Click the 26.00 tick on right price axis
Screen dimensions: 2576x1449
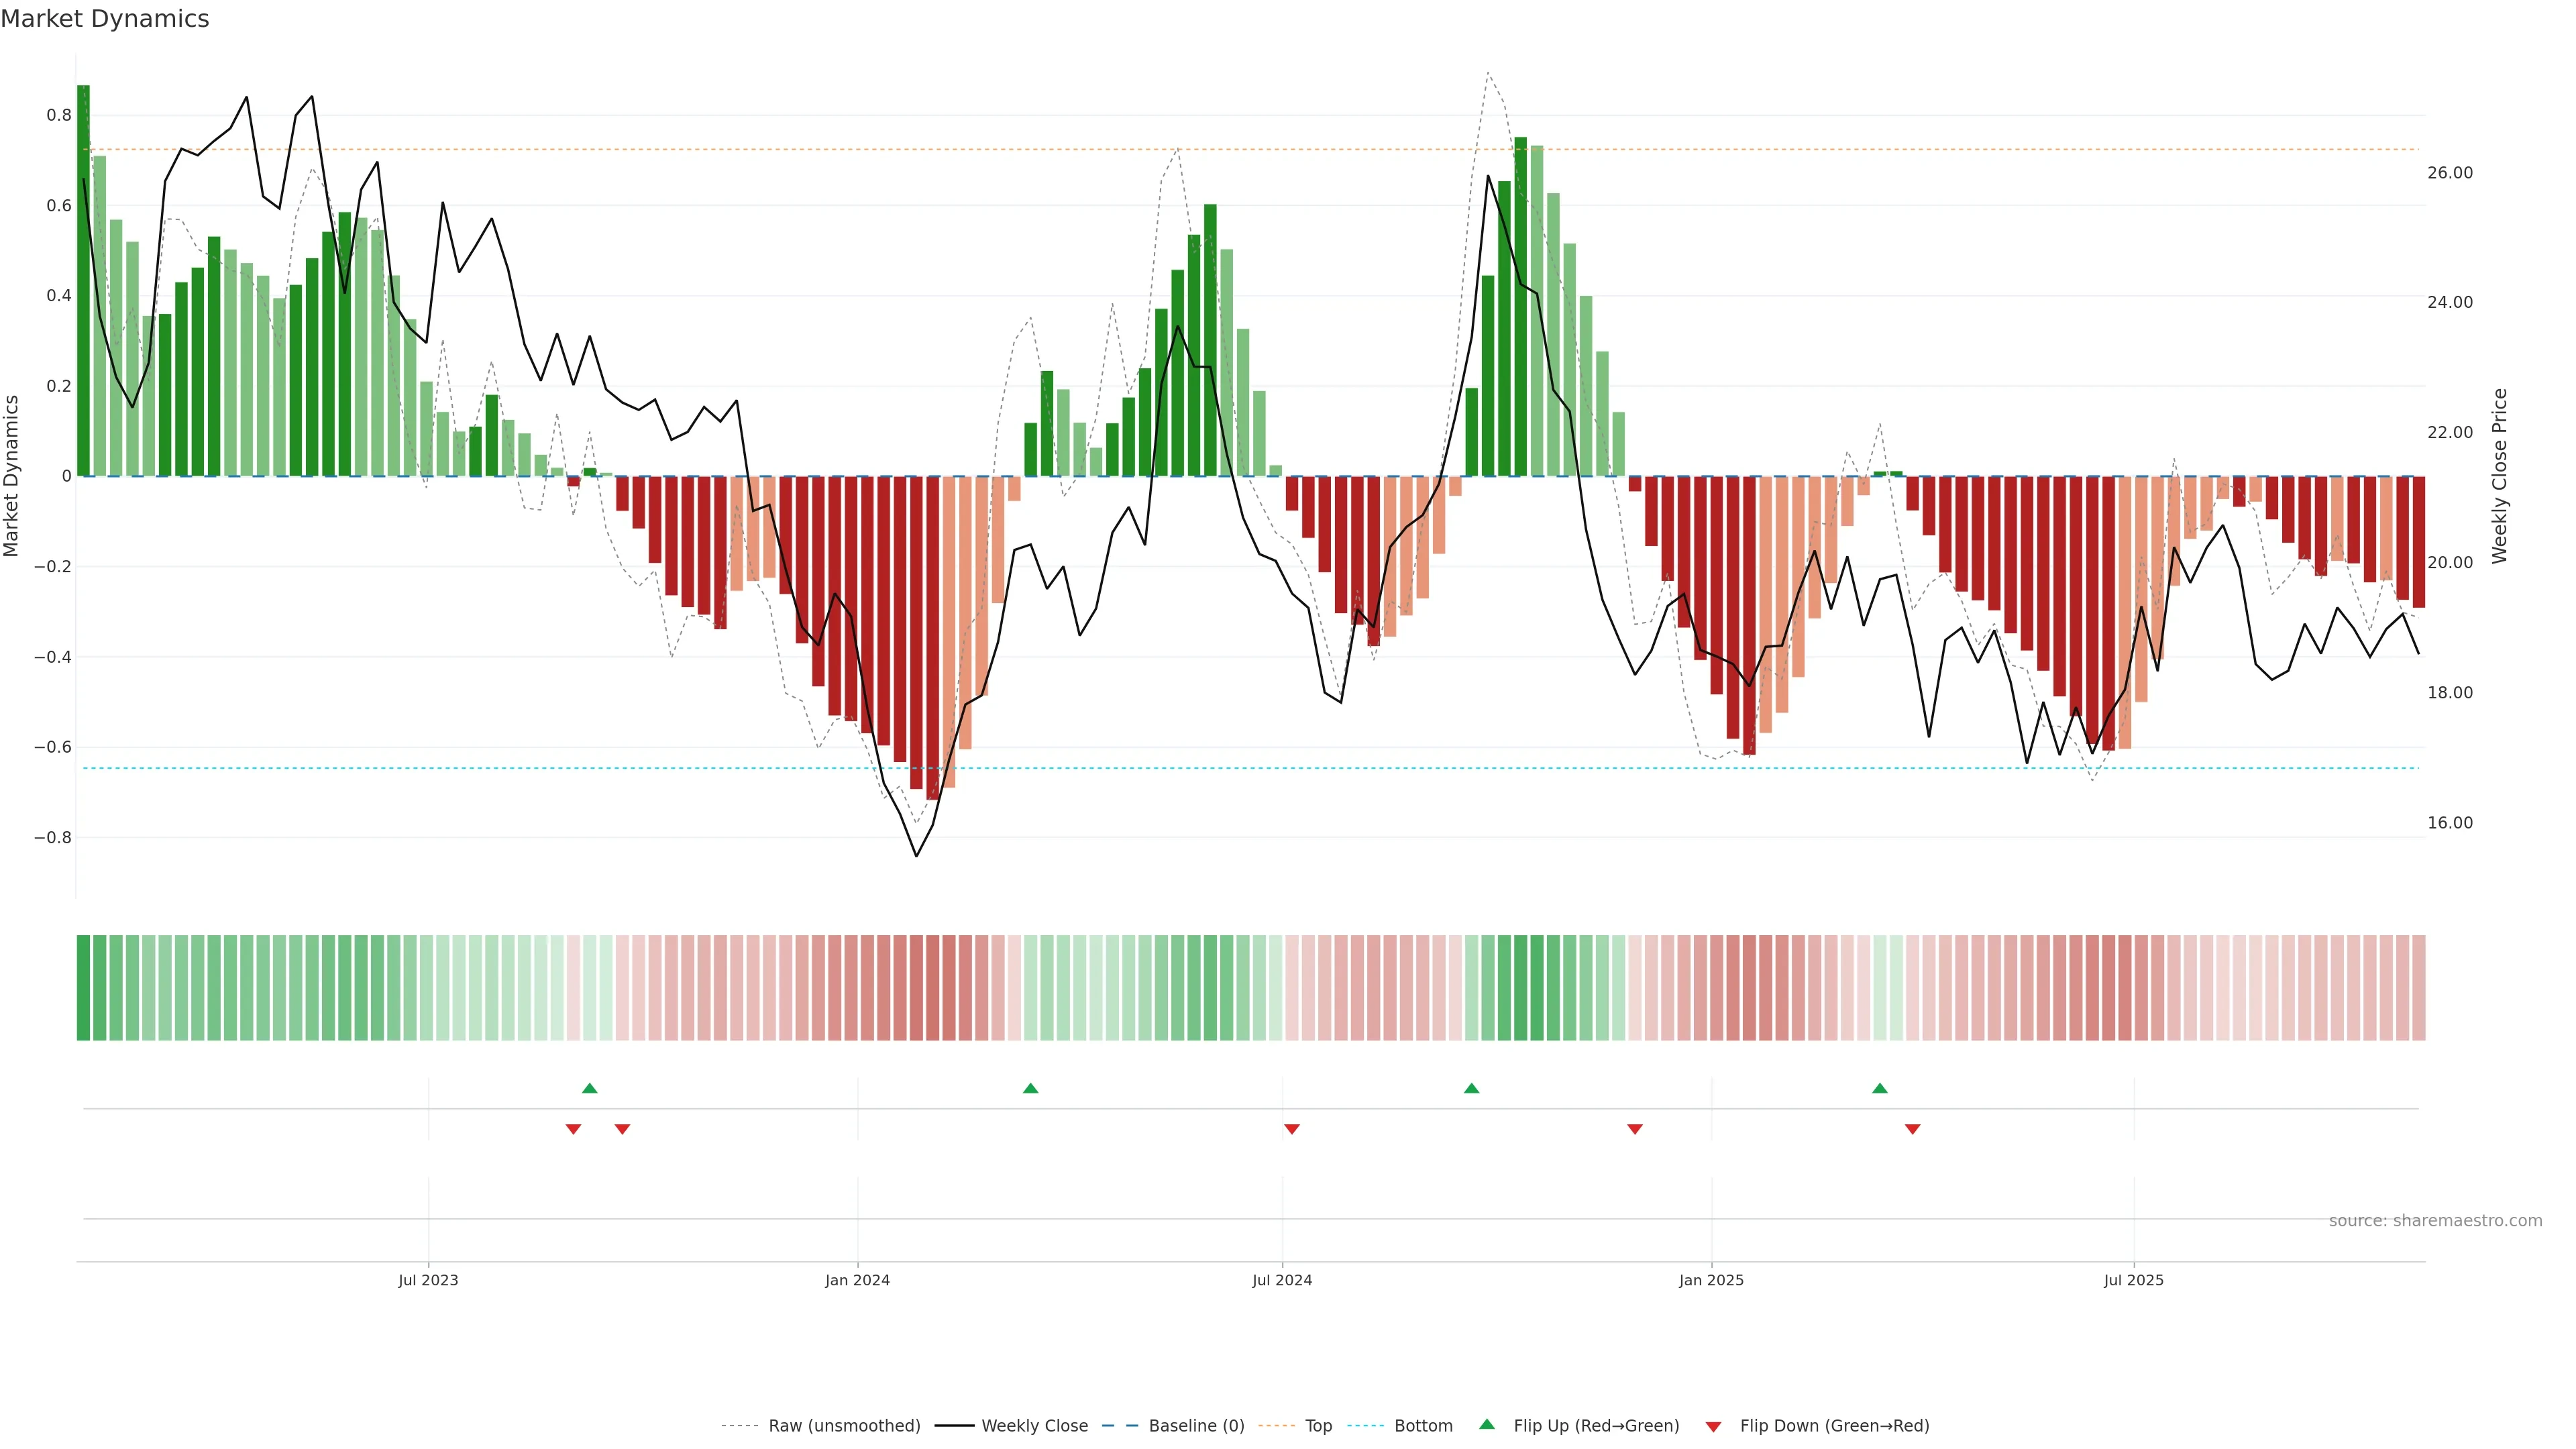pos(2449,173)
